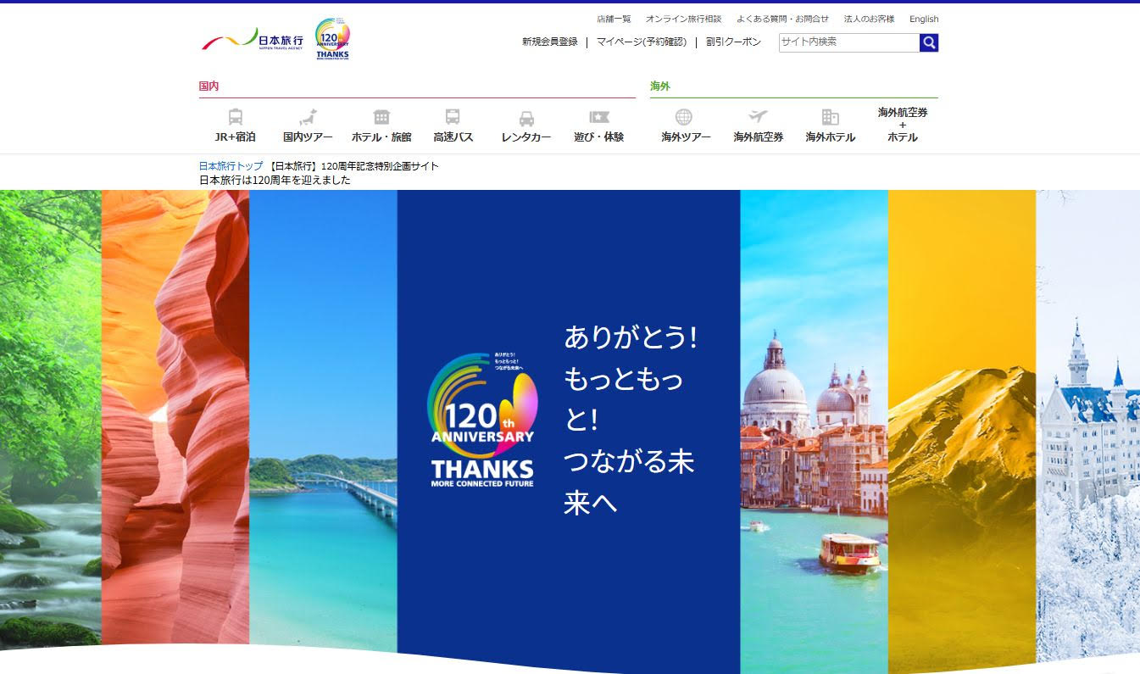Open the 高速バス menu item
This screenshot has width=1140, height=674.
[453, 136]
